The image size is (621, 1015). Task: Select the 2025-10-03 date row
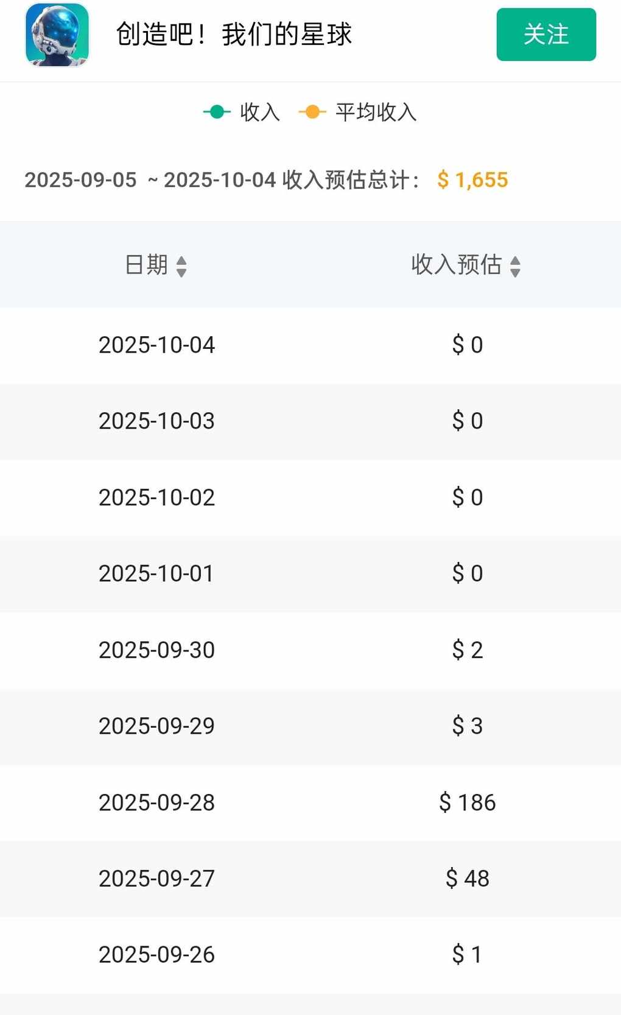coord(156,421)
